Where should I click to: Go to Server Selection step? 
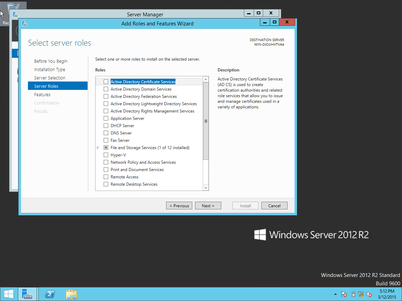(50, 78)
